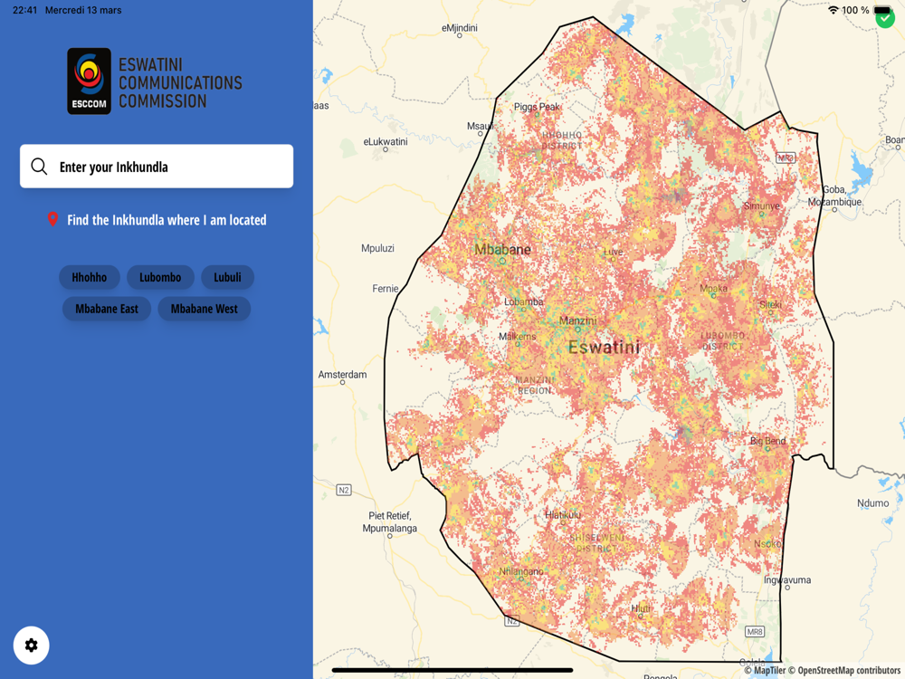The image size is (905, 679).
Task: Click the Manzini Region map label
Action: pos(535,385)
